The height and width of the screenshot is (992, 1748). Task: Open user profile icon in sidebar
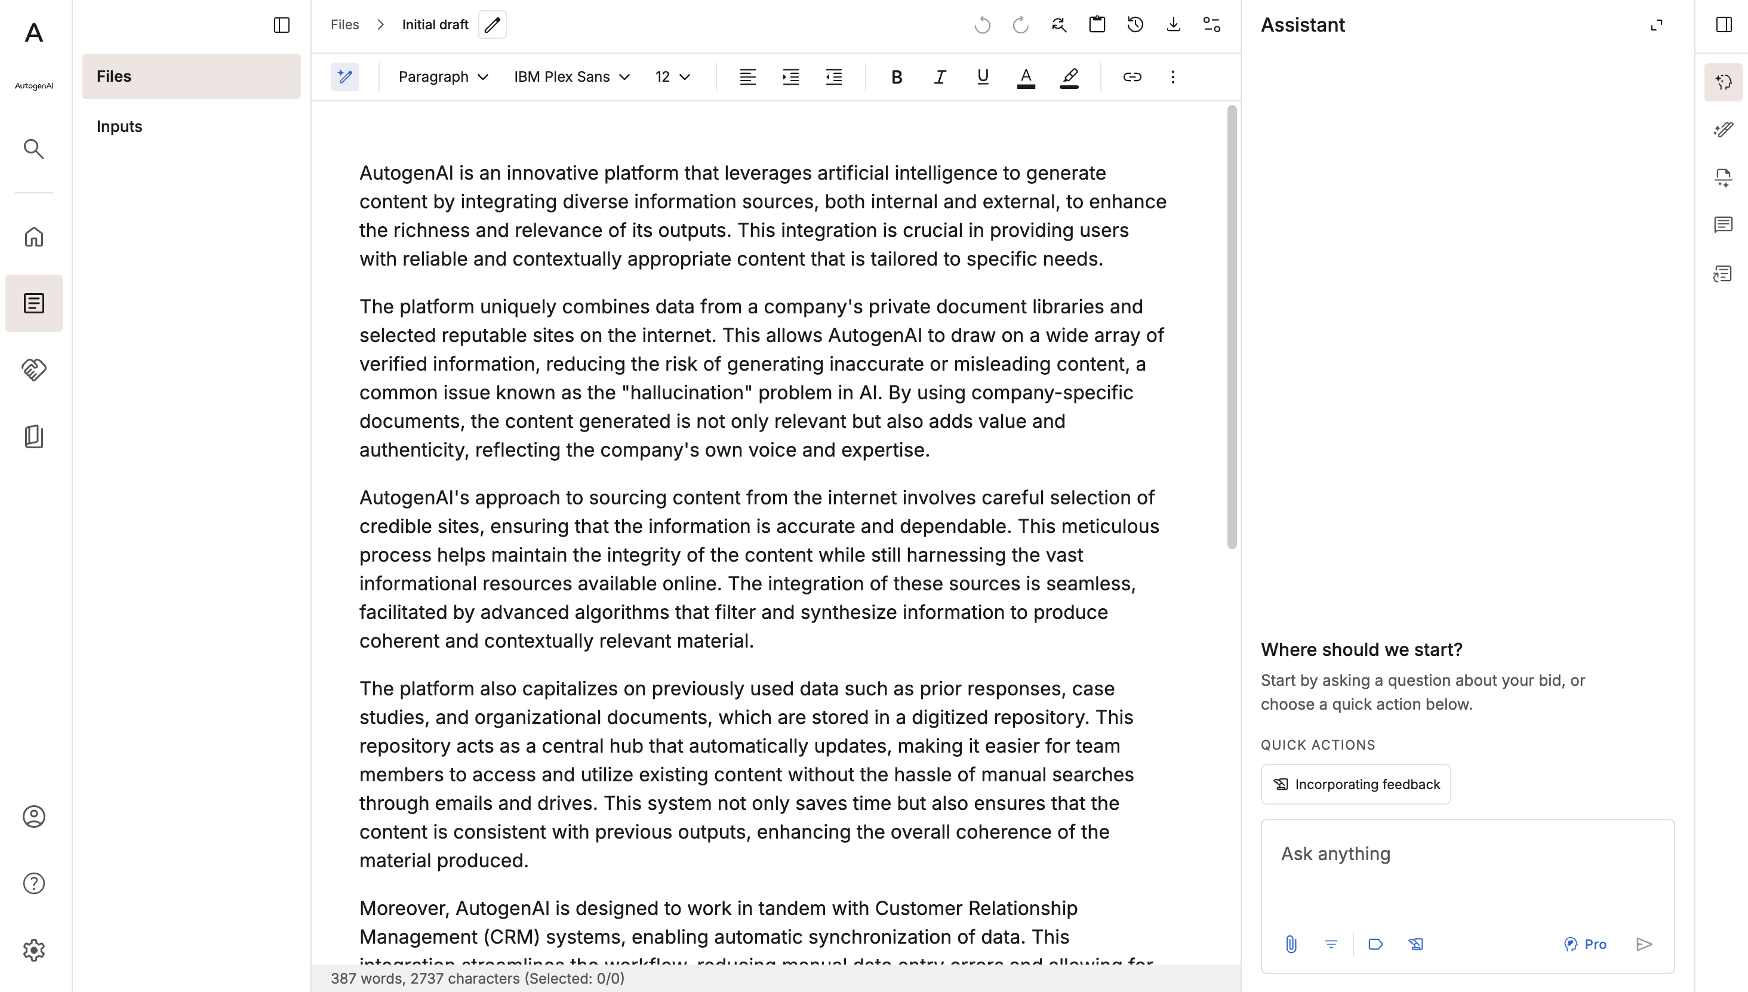(x=33, y=816)
